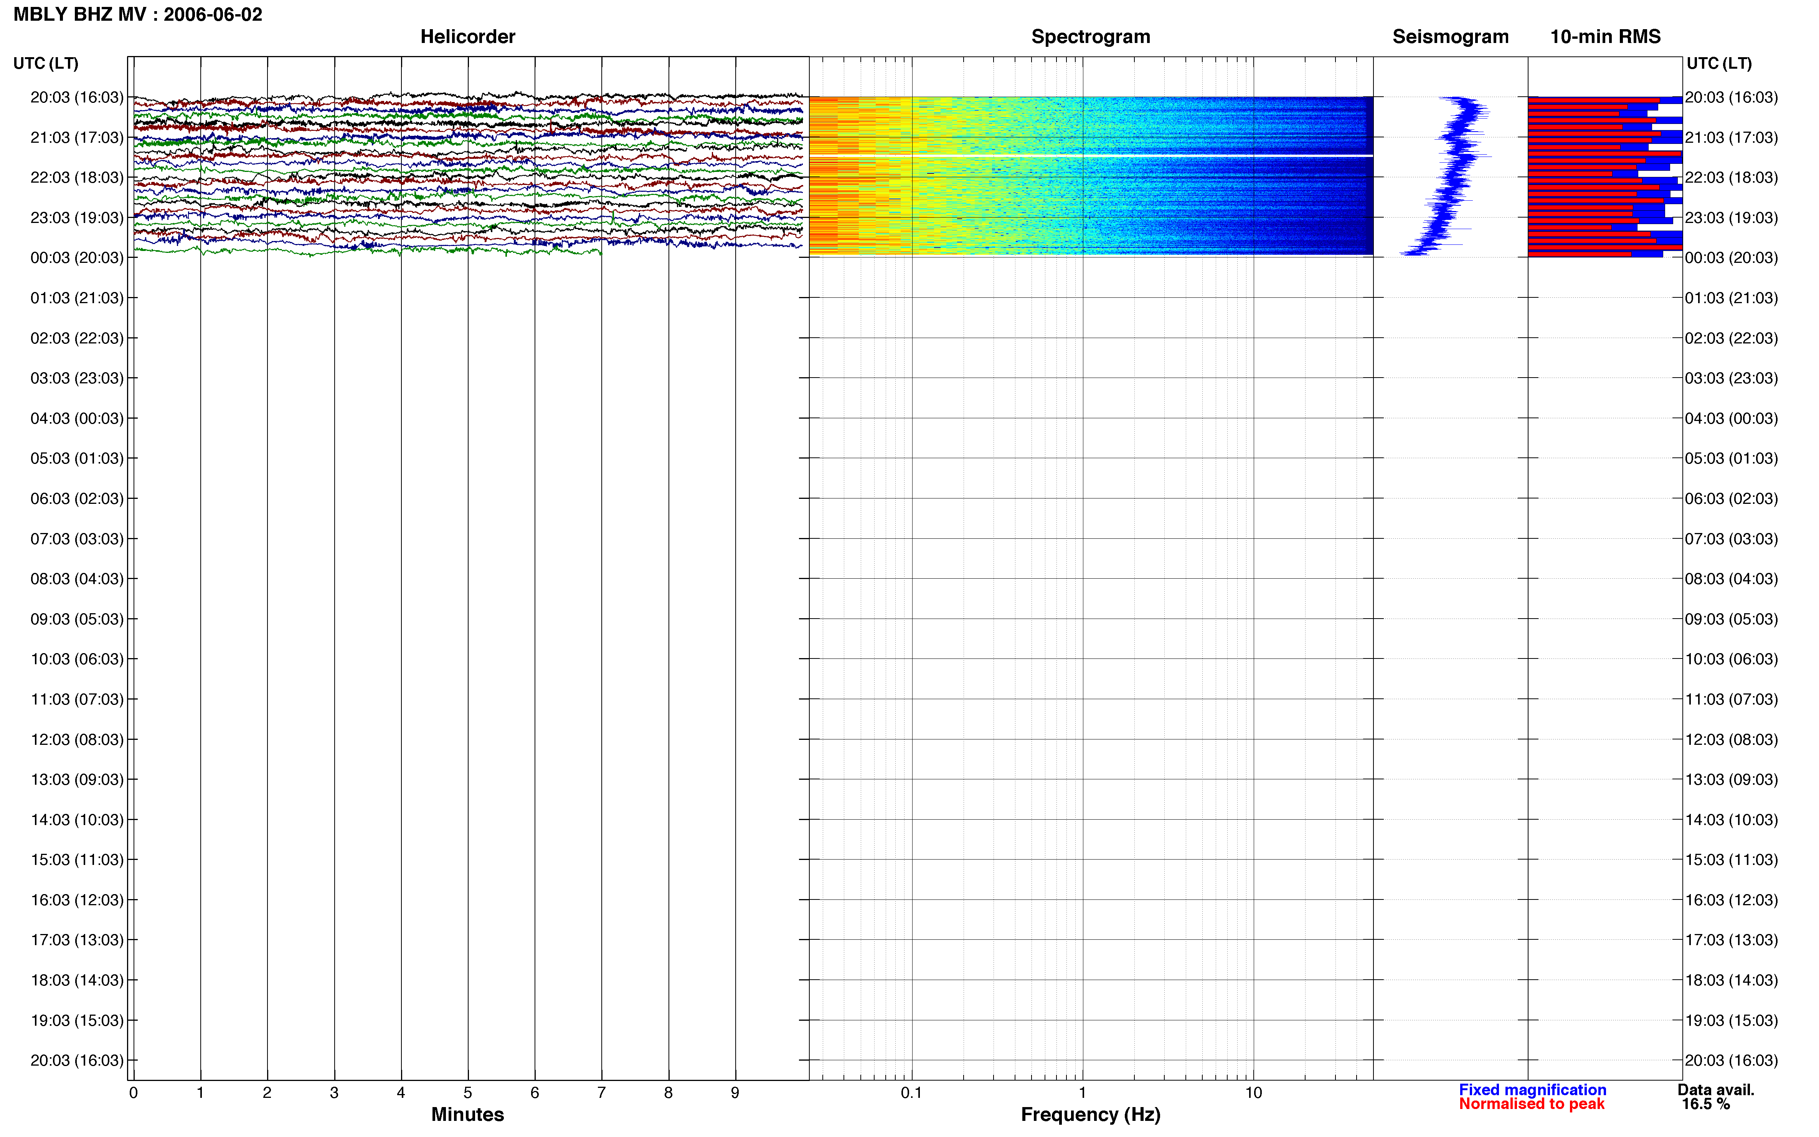Click minute tick '3' on Helicorder axis
This screenshot has height=1137, width=1819.
(x=334, y=1092)
